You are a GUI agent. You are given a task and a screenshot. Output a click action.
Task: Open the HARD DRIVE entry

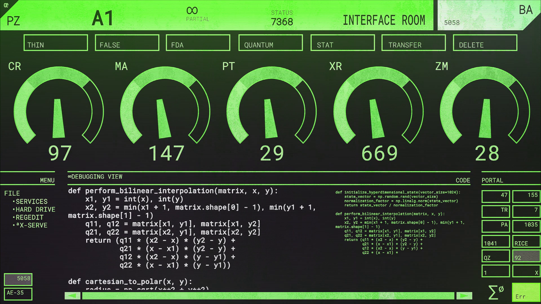(x=35, y=209)
